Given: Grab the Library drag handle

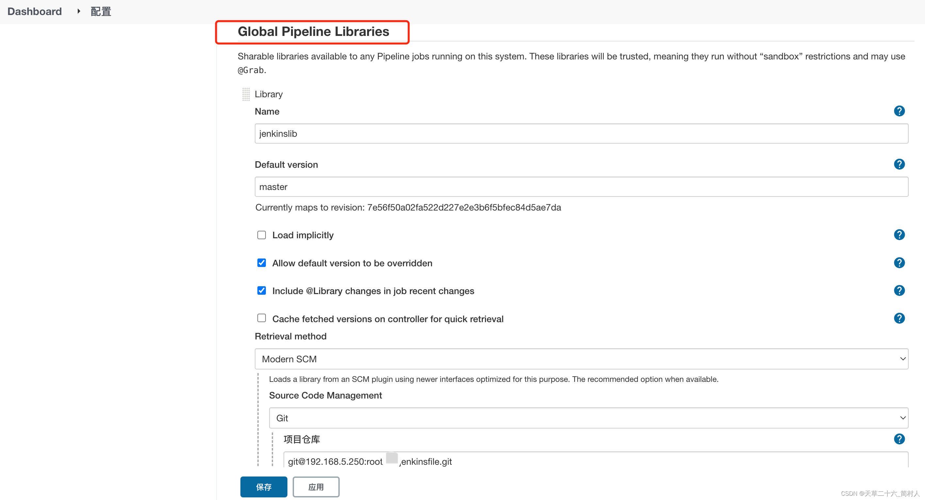Looking at the screenshot, I should (246, 94).
